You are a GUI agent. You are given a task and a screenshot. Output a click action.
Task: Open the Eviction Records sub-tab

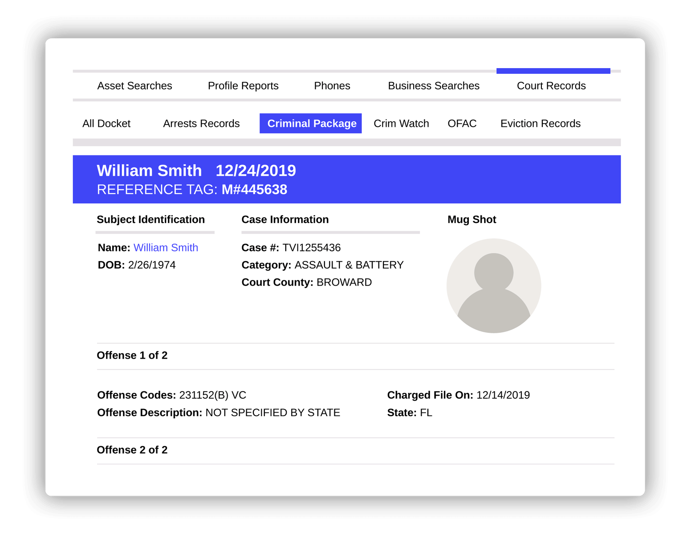point(541,123)
